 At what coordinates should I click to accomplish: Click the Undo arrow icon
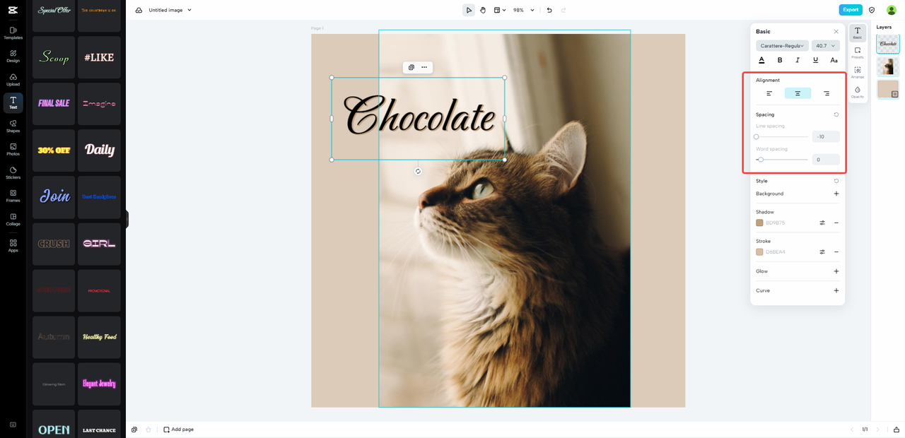(x=549, y=10)
